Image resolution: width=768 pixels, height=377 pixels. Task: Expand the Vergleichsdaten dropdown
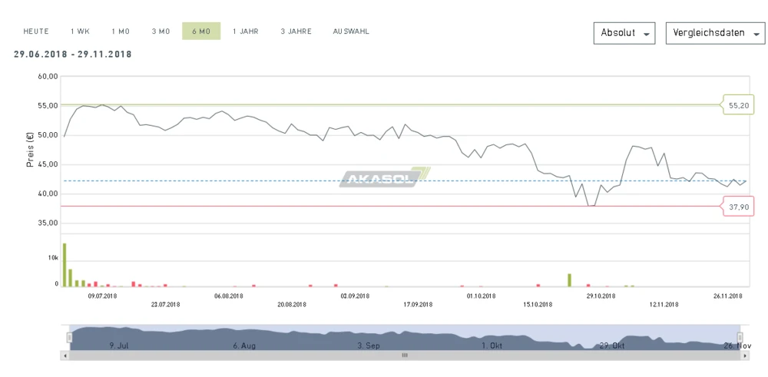pos(715,34)
